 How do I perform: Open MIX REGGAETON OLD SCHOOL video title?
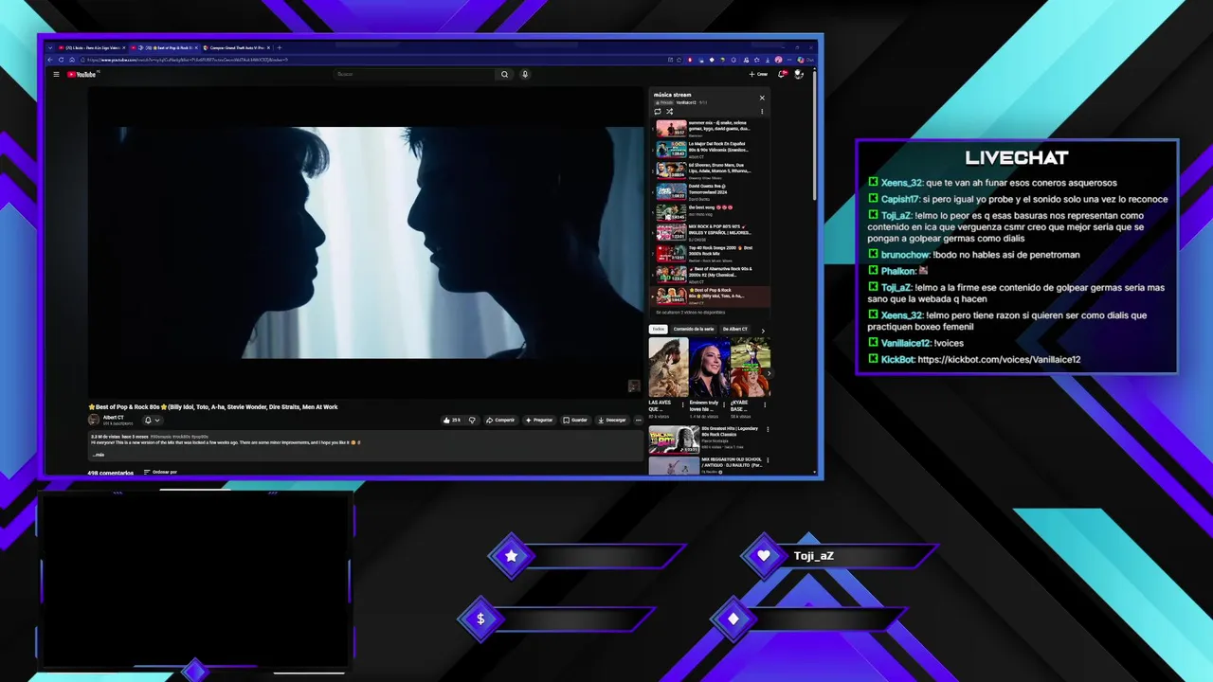[x=732, y=462]
